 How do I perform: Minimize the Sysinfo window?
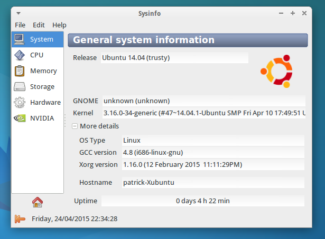281,13
